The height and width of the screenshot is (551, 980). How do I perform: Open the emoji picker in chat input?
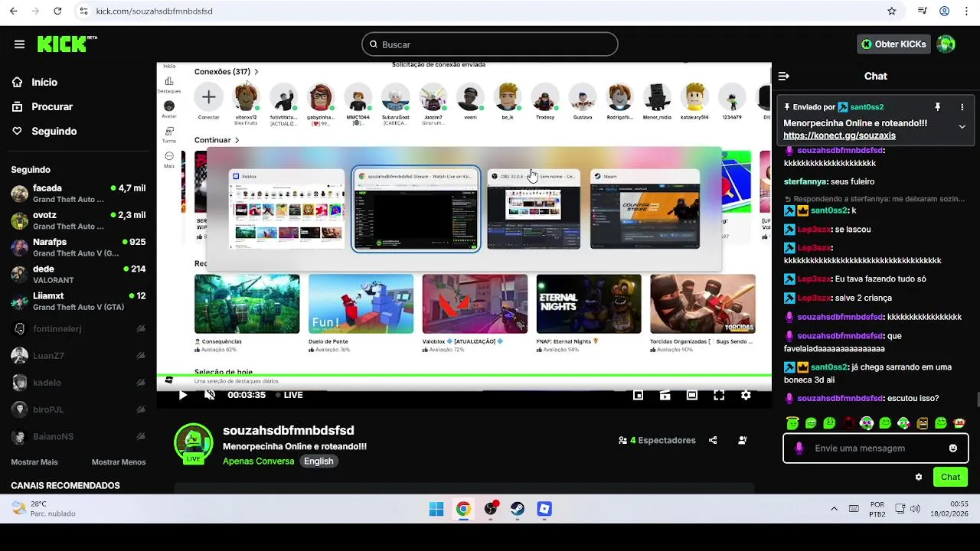953,448
